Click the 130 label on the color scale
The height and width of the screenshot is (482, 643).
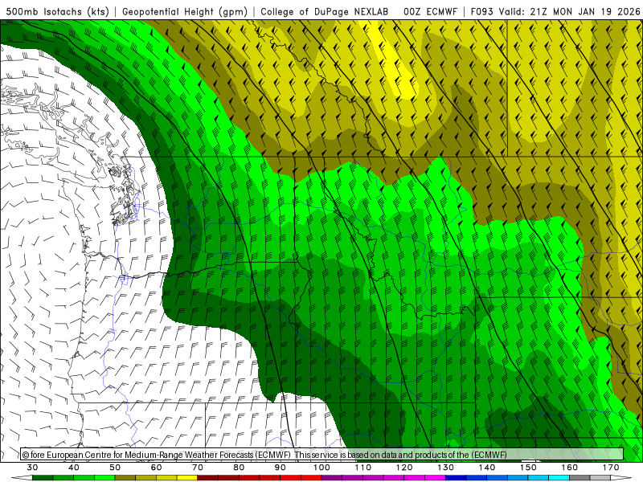point(445,468)
